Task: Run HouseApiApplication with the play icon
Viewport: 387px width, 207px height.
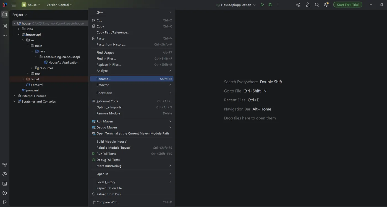Action: [x=262, y=5]
